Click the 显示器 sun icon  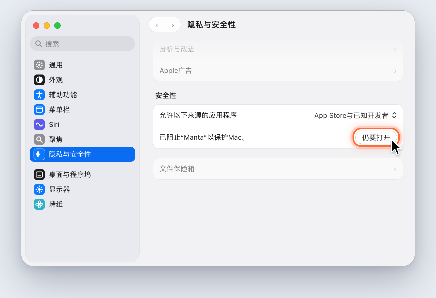point(39,189)
